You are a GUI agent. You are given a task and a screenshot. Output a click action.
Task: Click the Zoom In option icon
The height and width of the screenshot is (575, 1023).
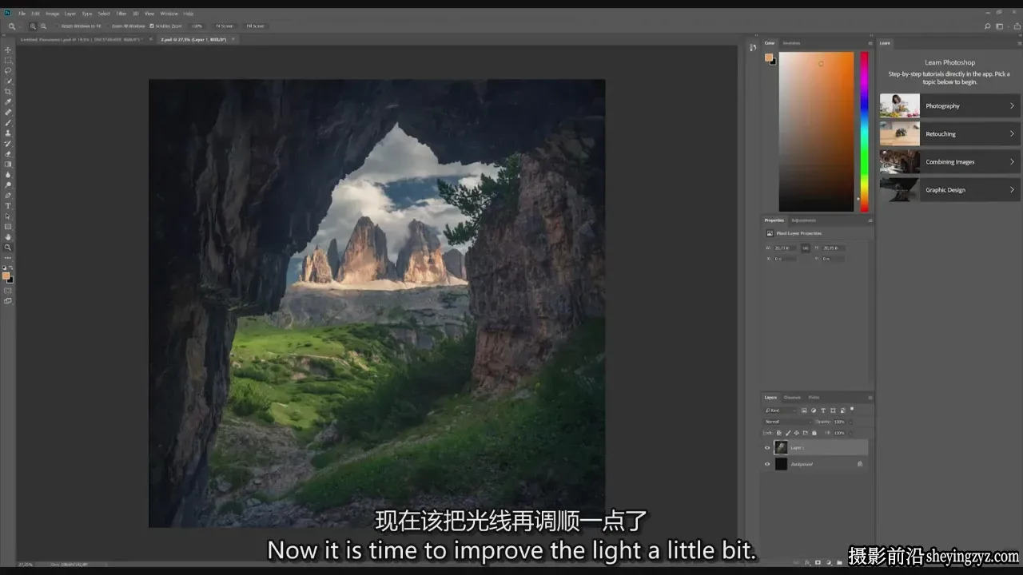[x=33, y=26]
